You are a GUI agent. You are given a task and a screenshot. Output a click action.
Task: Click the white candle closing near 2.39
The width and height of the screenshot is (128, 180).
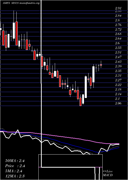(93, 74)
